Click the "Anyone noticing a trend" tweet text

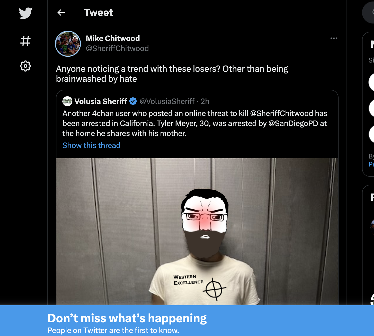172,74
